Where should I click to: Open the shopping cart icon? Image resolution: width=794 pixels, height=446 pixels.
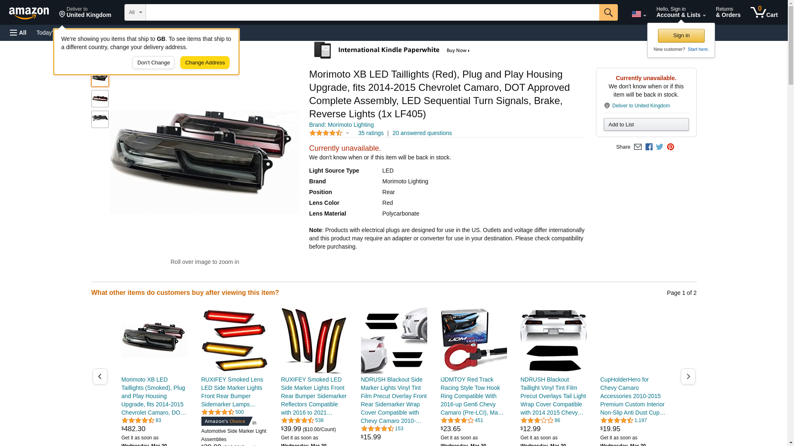[764, 12]
